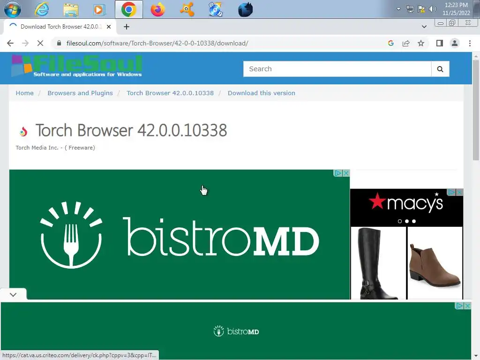This screenshot has height=360, width=480.
Task: Open the network tray icon
Action: coord(410,9)
